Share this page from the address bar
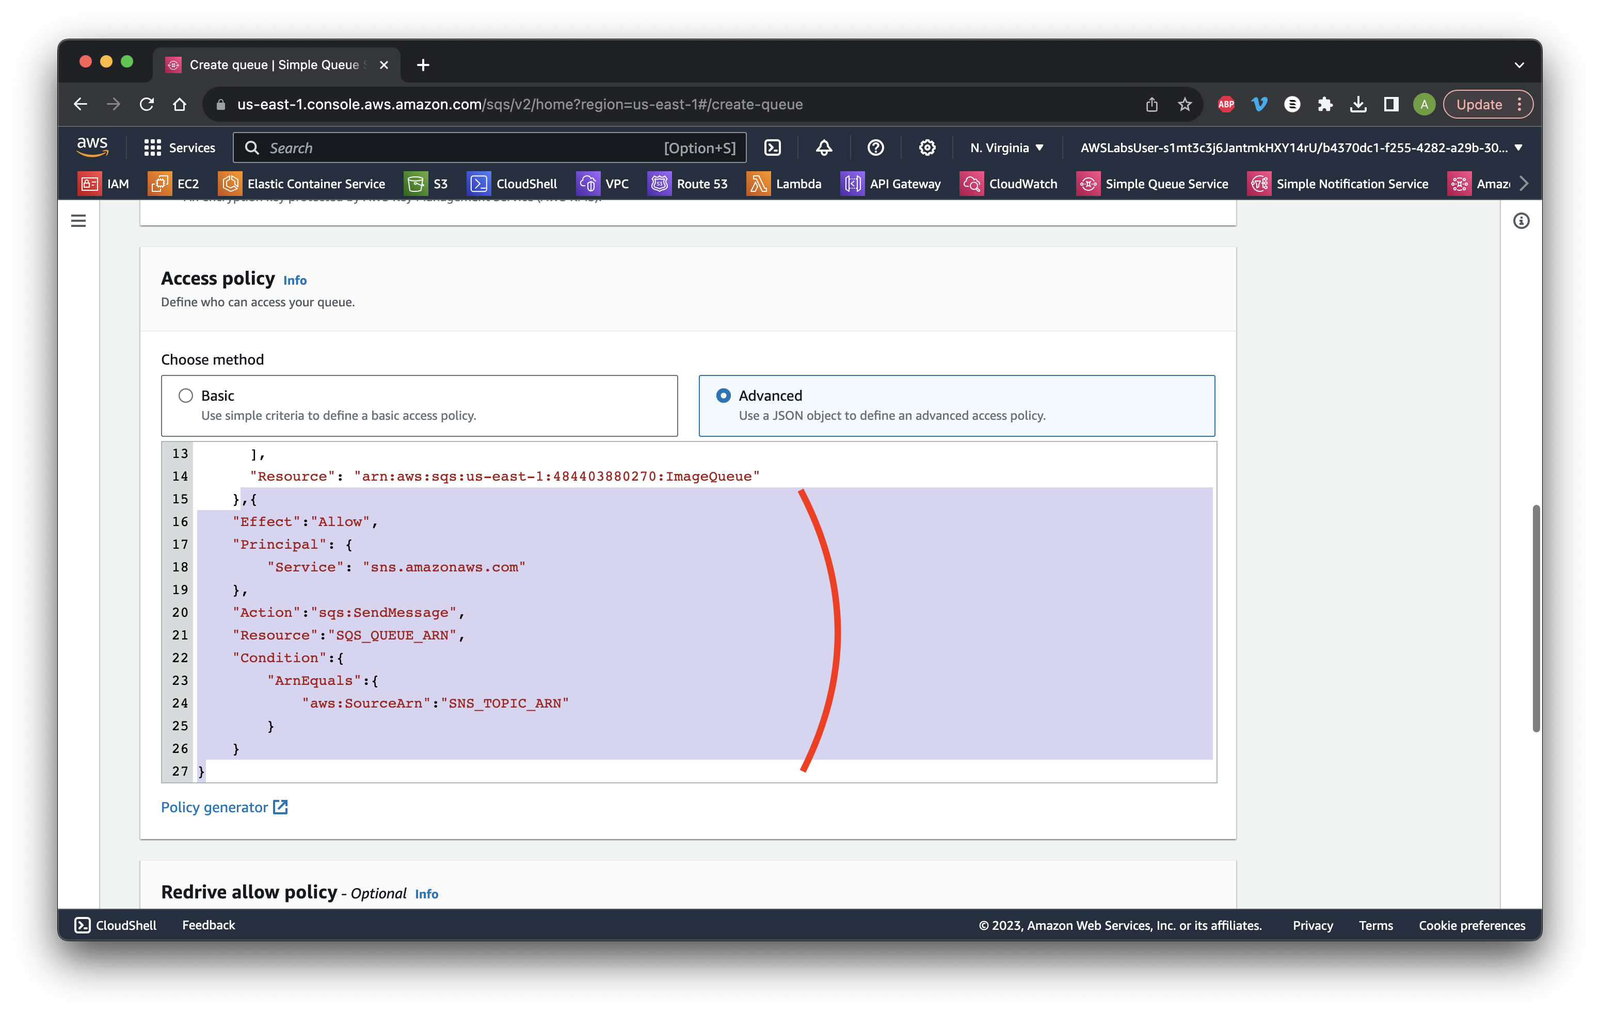1600x1017 pixels. click(1151, 104)
